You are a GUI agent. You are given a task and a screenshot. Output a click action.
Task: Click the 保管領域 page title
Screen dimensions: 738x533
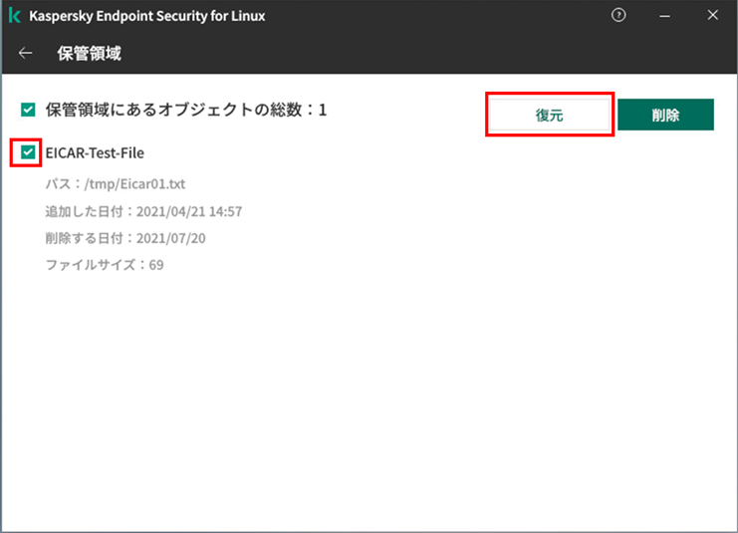pos(89,53)
